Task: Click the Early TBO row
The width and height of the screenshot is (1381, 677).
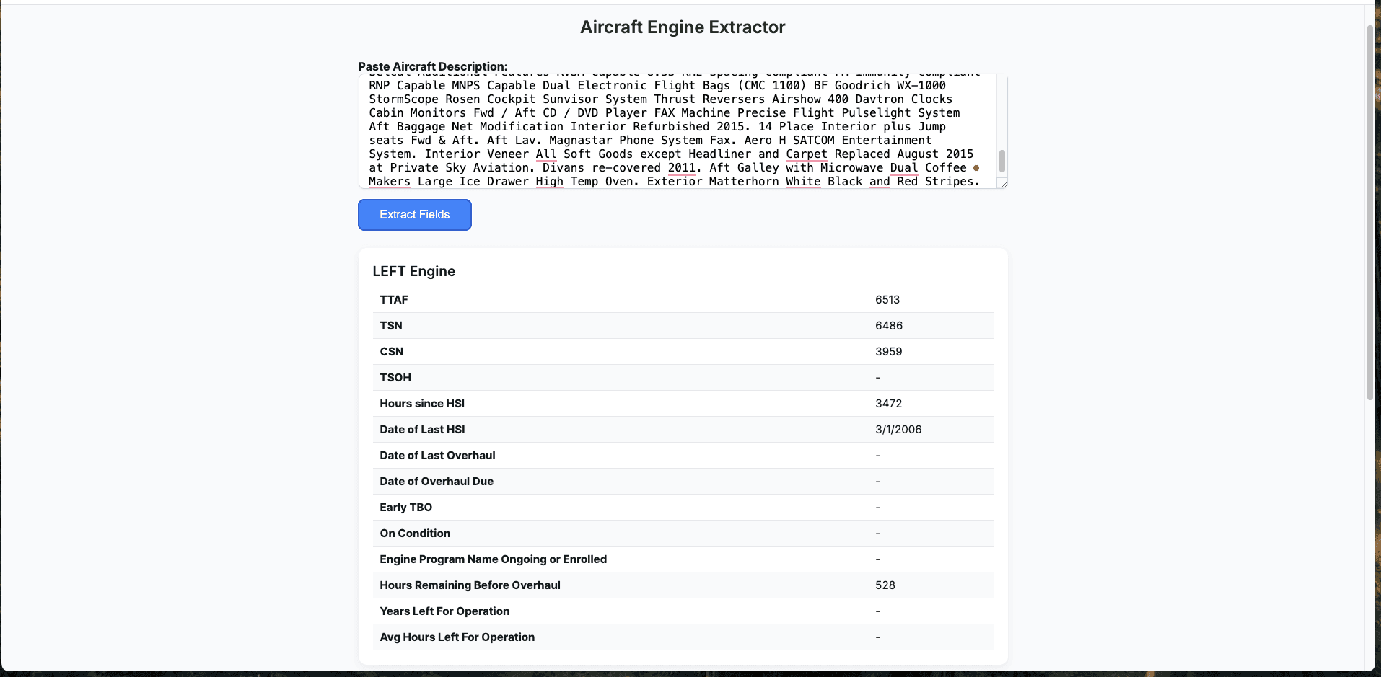Action: pos(683,507)
